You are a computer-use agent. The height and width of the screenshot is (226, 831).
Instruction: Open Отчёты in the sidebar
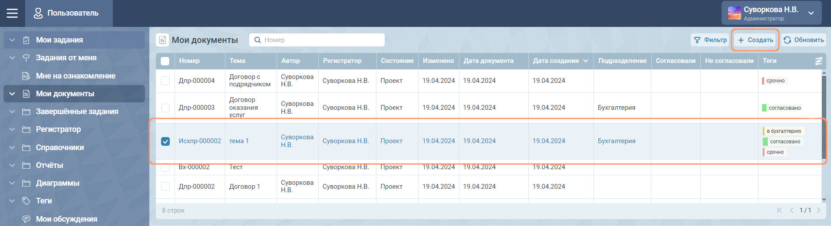[x=49, y=165]
